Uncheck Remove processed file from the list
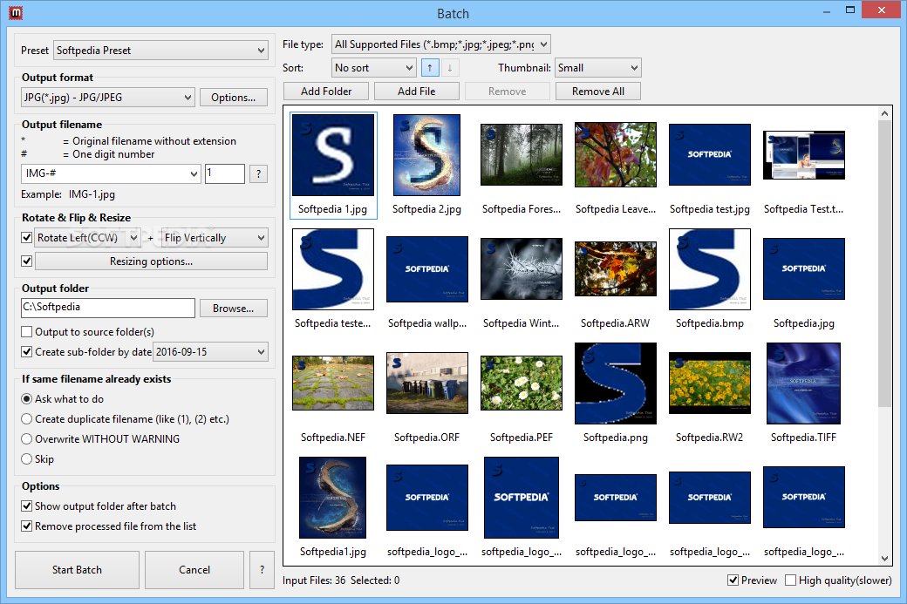This screenshot has width=907, height=604. (27, 526)
